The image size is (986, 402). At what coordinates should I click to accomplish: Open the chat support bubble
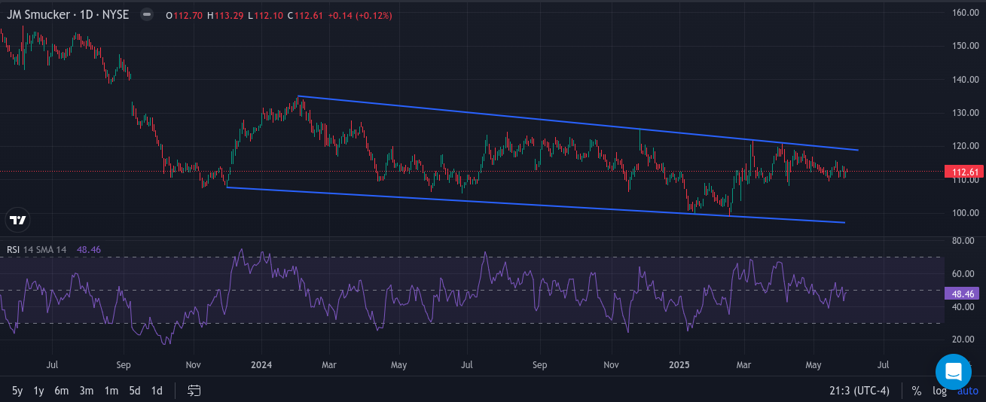(954, 372)
